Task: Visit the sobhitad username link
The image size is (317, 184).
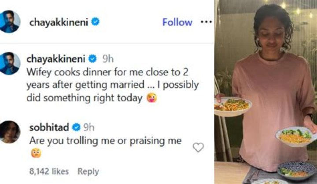Action: (x=49, y=127)
